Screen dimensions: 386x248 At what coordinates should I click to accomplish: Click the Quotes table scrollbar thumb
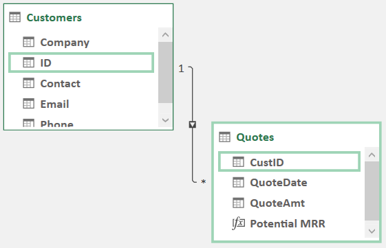[372, 191]
